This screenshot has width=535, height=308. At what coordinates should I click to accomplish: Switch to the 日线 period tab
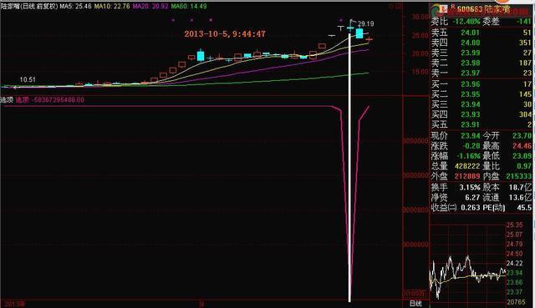click(x=415, y=303)
